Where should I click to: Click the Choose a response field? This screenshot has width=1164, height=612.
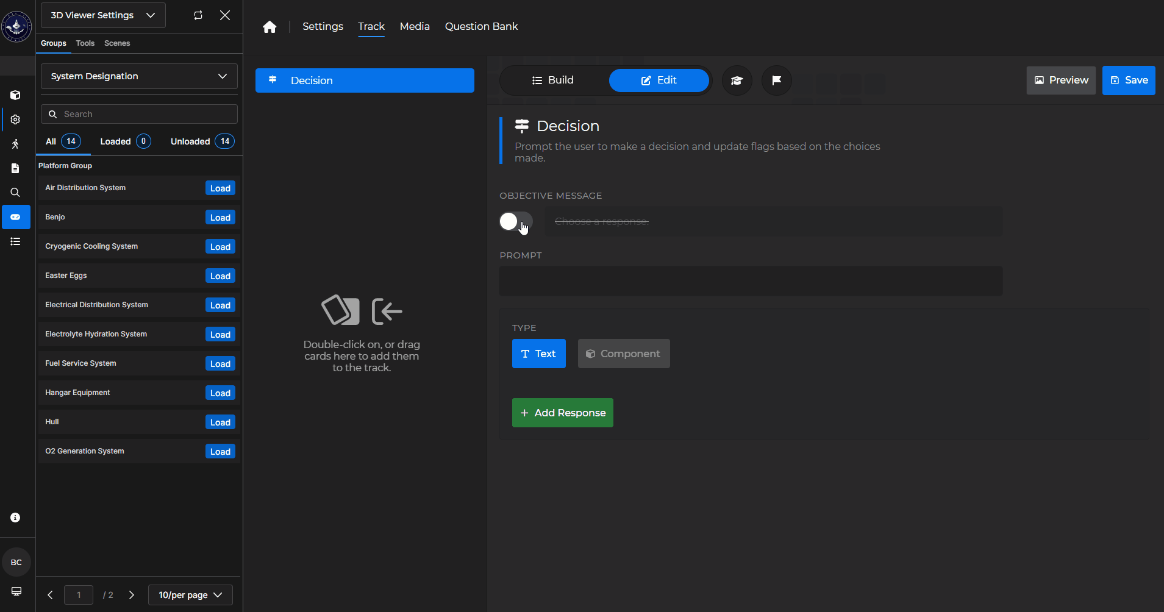(x=773, y=221)
